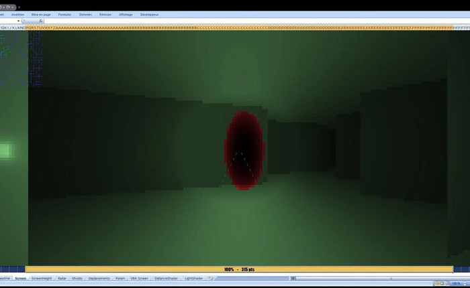Switch to the ScreenHeight sheet tab
The image size is (470, 288).
tap(42, 278)
